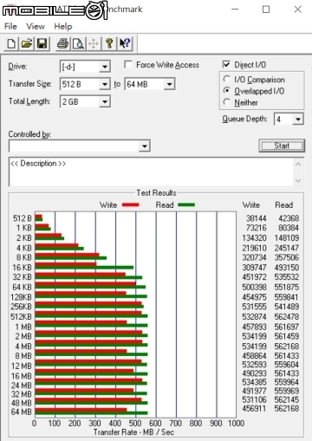Click the green Read legend swatch
This screenshot has width=312, height=441.
point(186,204)
